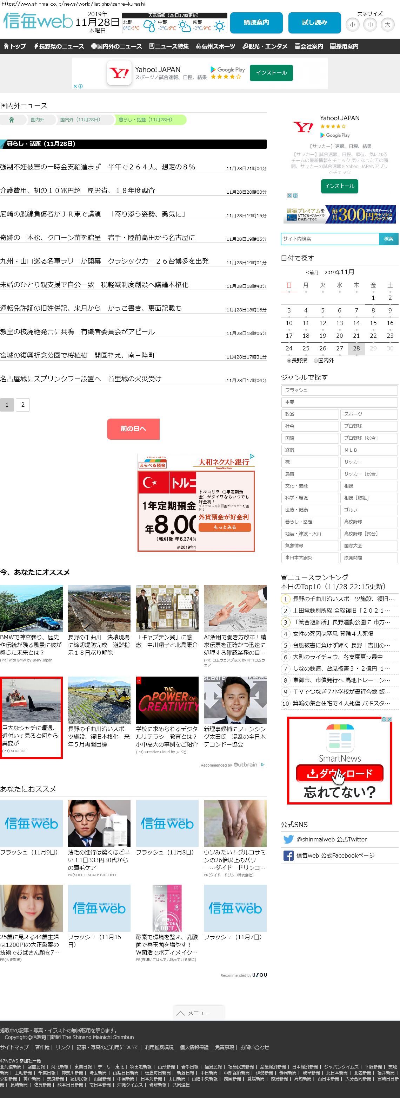Select small font size 小 button
400x1098 pixels.
(x=352, y=25)
